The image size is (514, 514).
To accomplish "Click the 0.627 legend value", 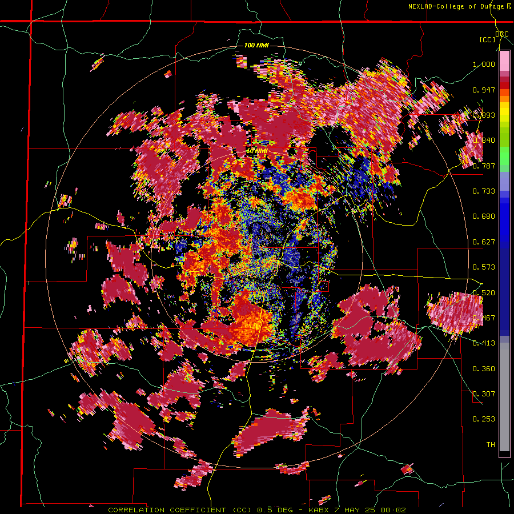I will tap(484, 242).
